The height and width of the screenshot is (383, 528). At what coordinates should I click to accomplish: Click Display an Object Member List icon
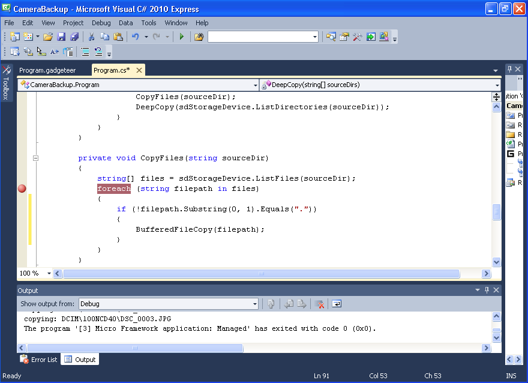point(15,52)
